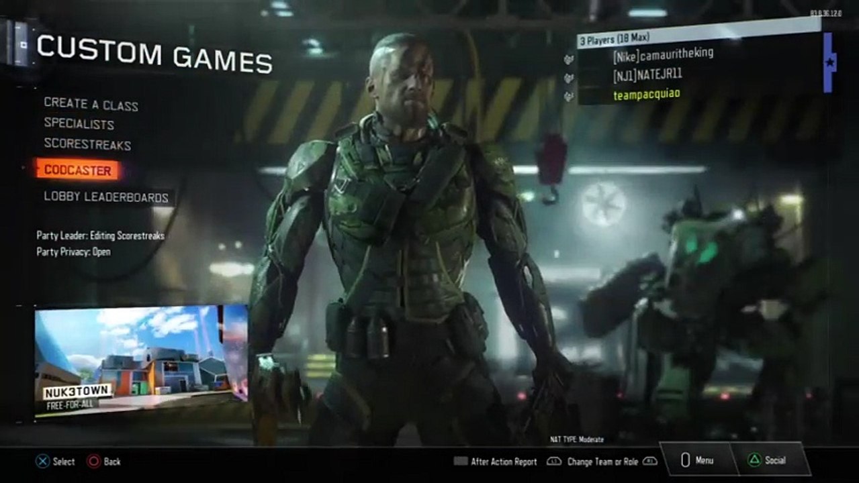Click the star icon on lobby sidebar

click(x=829, y=62)
